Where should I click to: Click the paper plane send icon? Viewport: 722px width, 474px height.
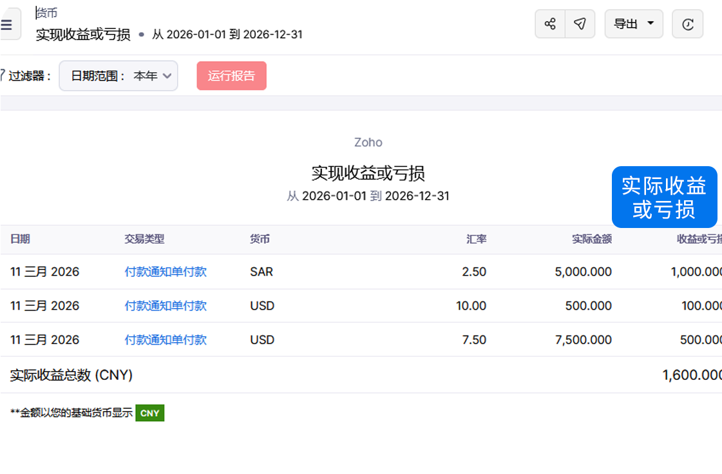[x=580, y=24]
